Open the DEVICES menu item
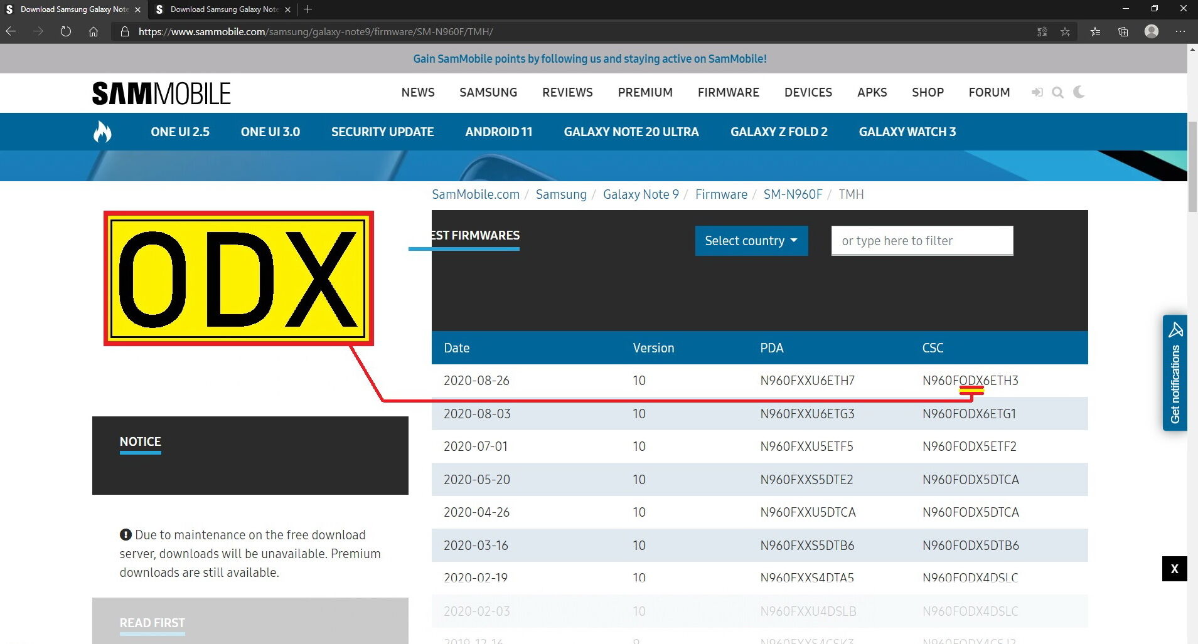The image size is (1198, 644). pyautogui.click(x=808, y=92)
